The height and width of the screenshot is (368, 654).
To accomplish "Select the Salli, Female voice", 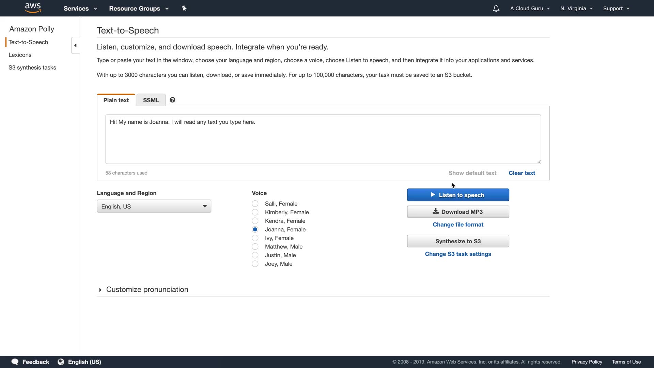I will click(x=255, y=204).
